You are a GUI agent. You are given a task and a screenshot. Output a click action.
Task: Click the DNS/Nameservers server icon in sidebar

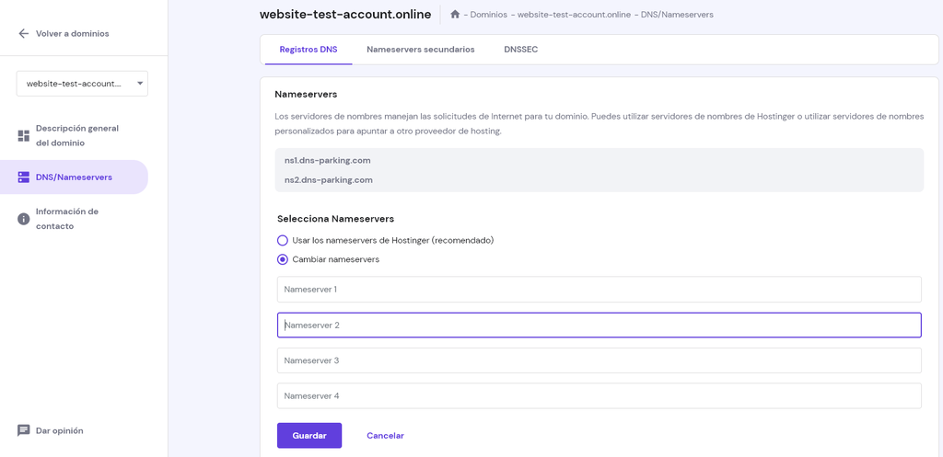coord(24,177)
